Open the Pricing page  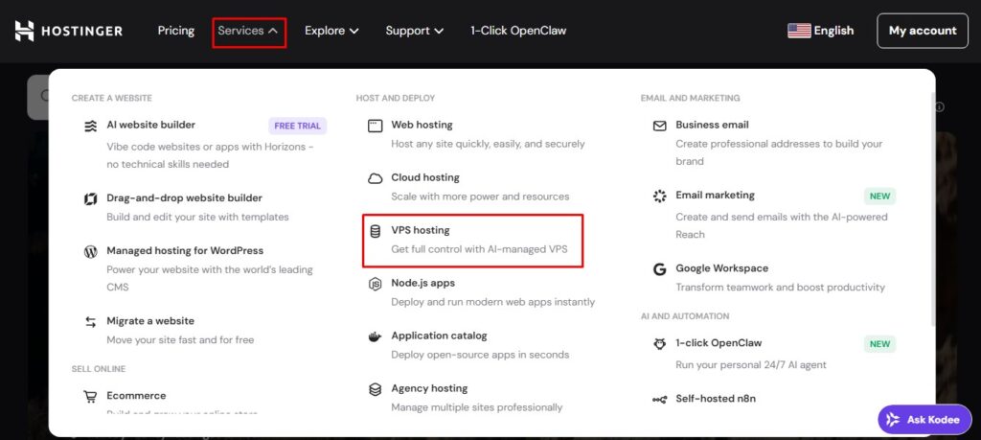pos(176,31)
